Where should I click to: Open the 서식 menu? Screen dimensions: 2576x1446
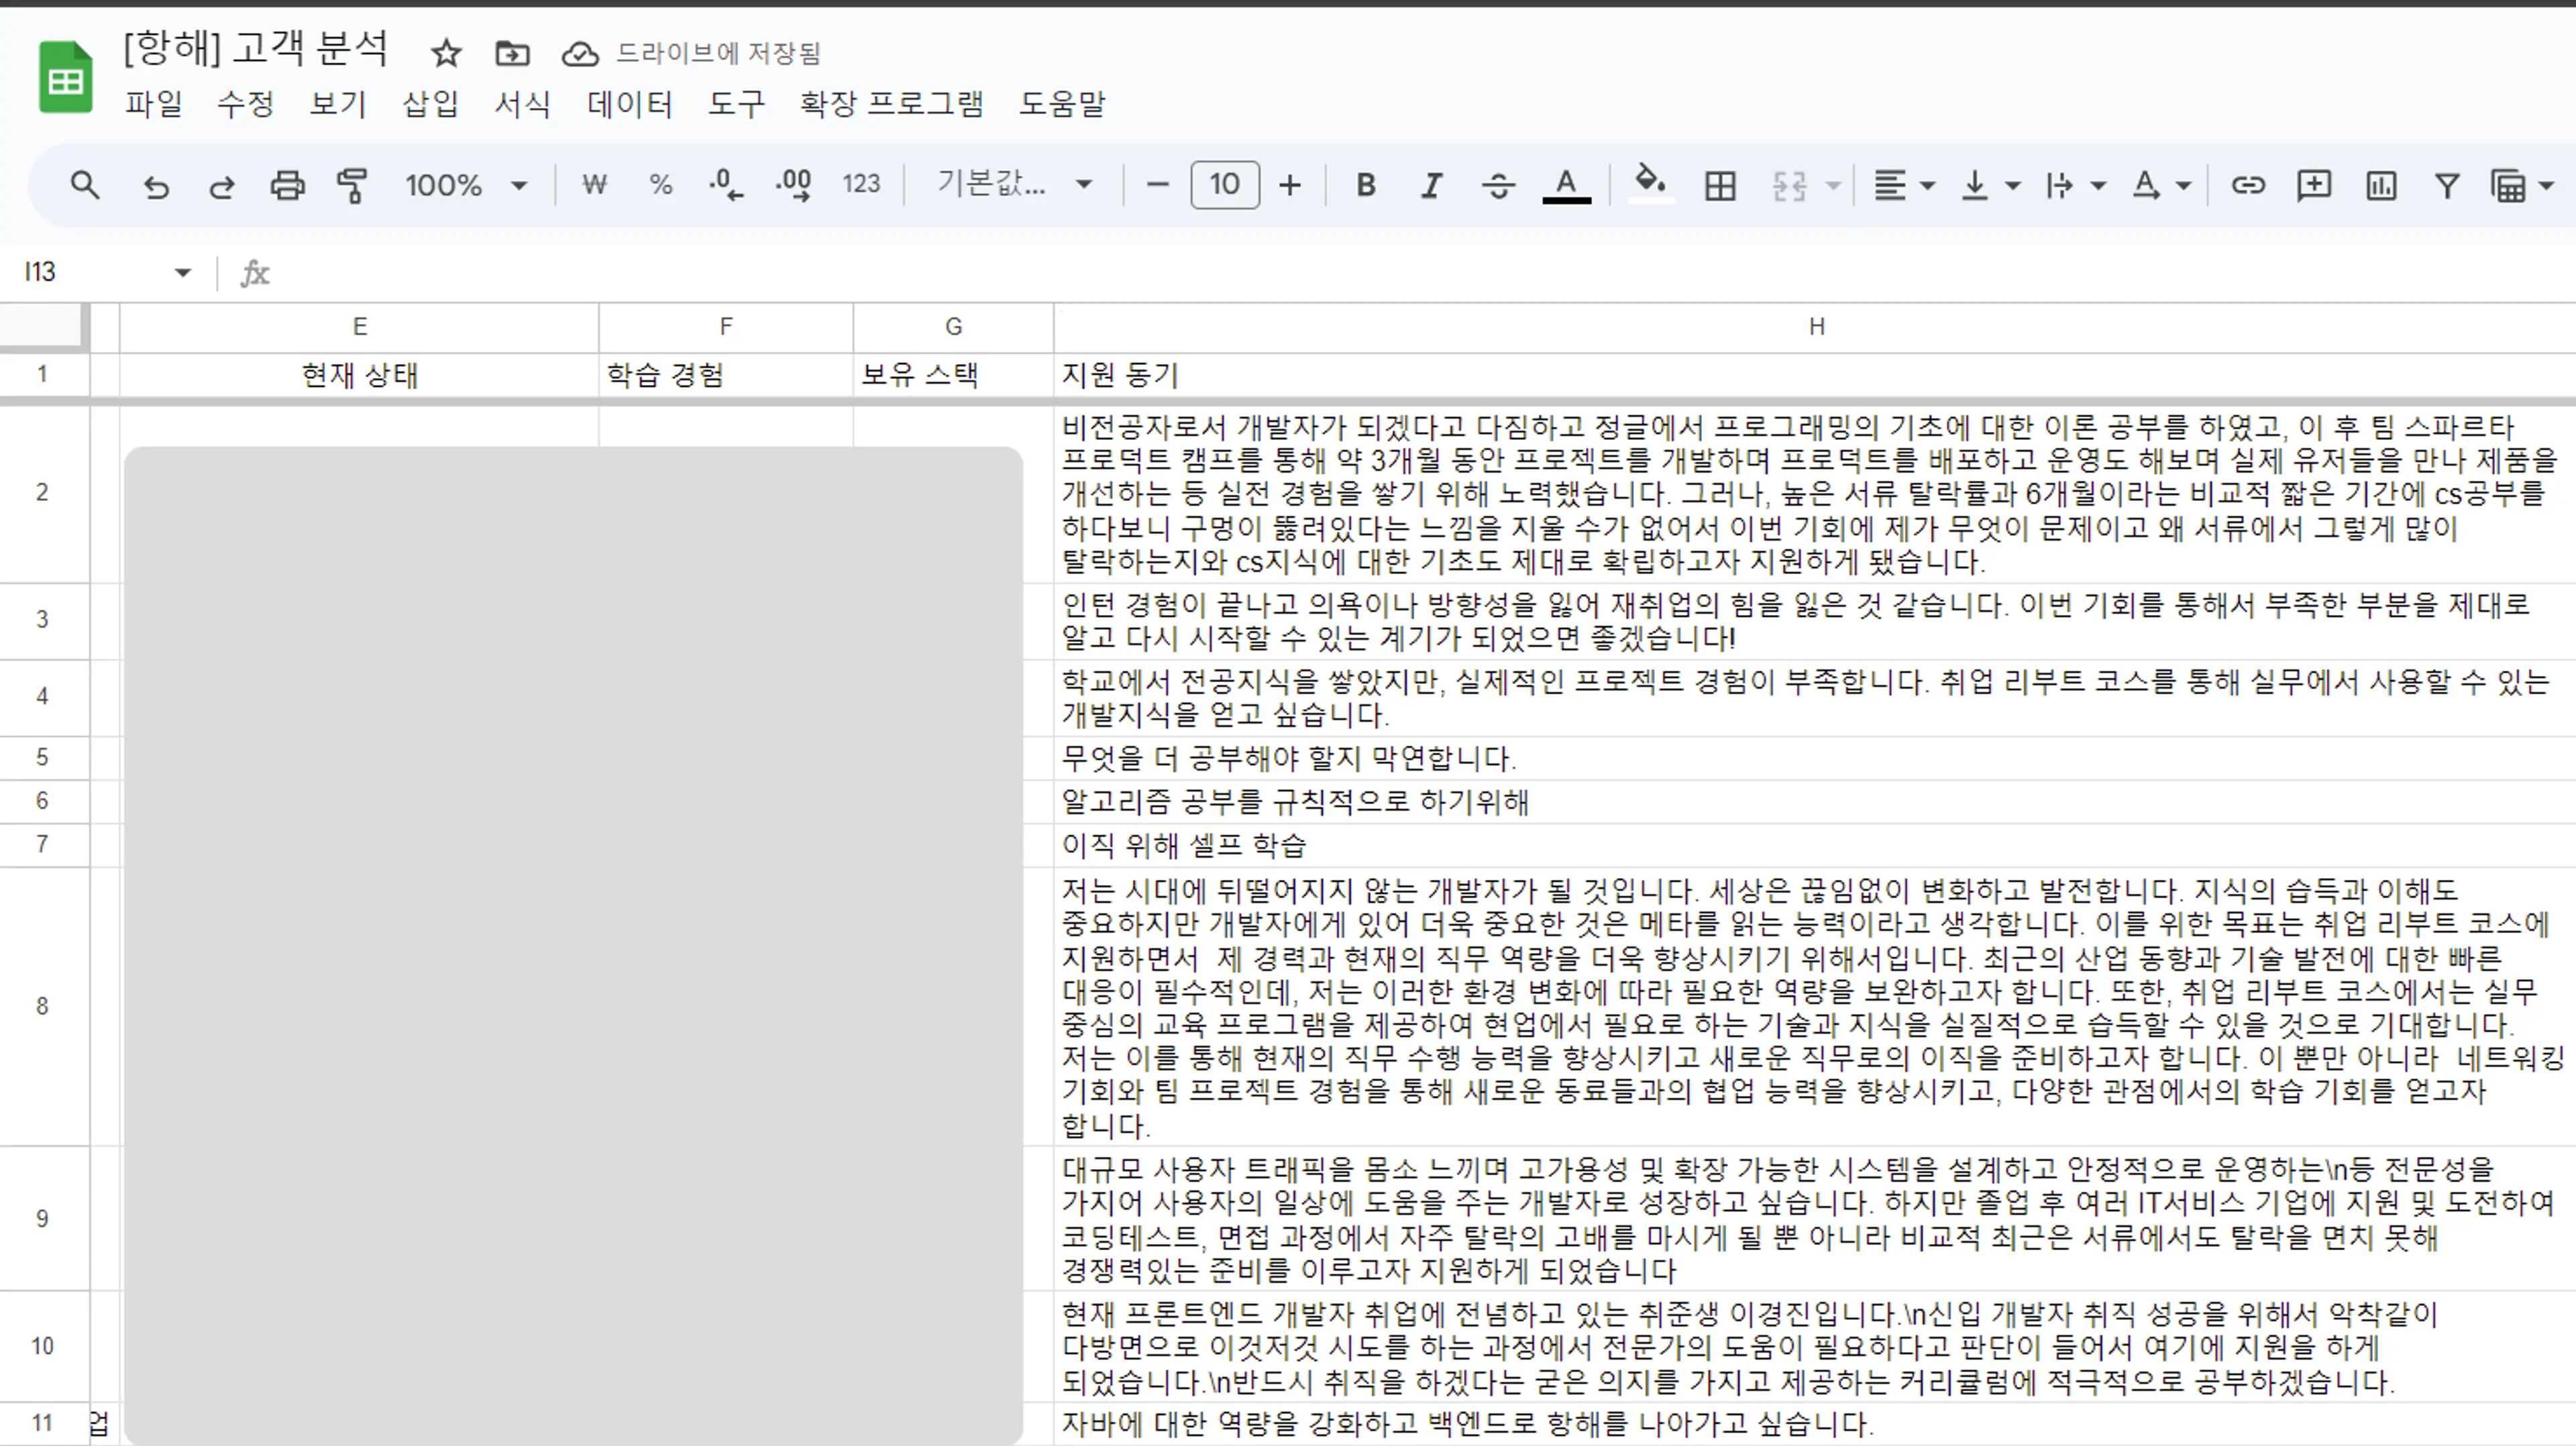pyautogui.click(x=522, y=103)
